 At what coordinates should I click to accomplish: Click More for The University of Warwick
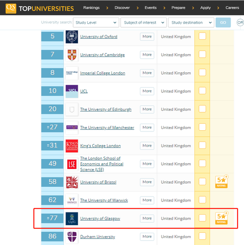pos(147,200)
